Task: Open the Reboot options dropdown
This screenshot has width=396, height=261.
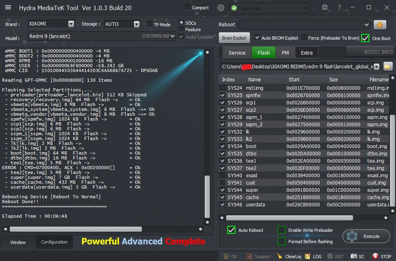Action: point(366,25)
